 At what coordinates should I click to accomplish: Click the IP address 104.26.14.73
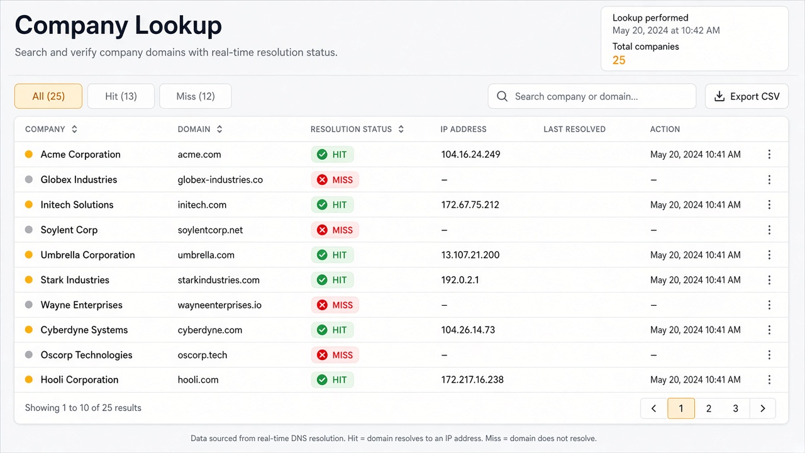[x=468, y=330]
